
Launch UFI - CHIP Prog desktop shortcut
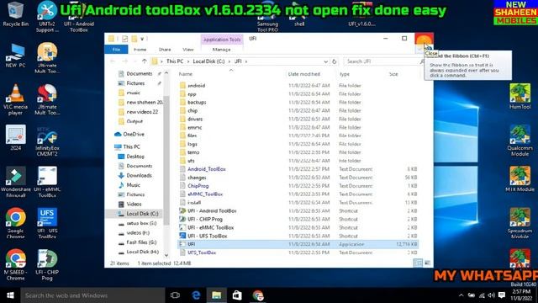click(x=47, y=265)
